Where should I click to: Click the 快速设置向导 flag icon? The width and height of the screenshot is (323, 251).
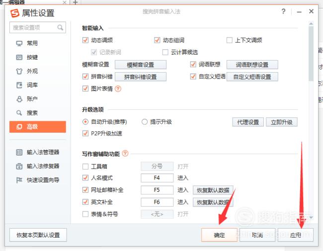point(19,180)
